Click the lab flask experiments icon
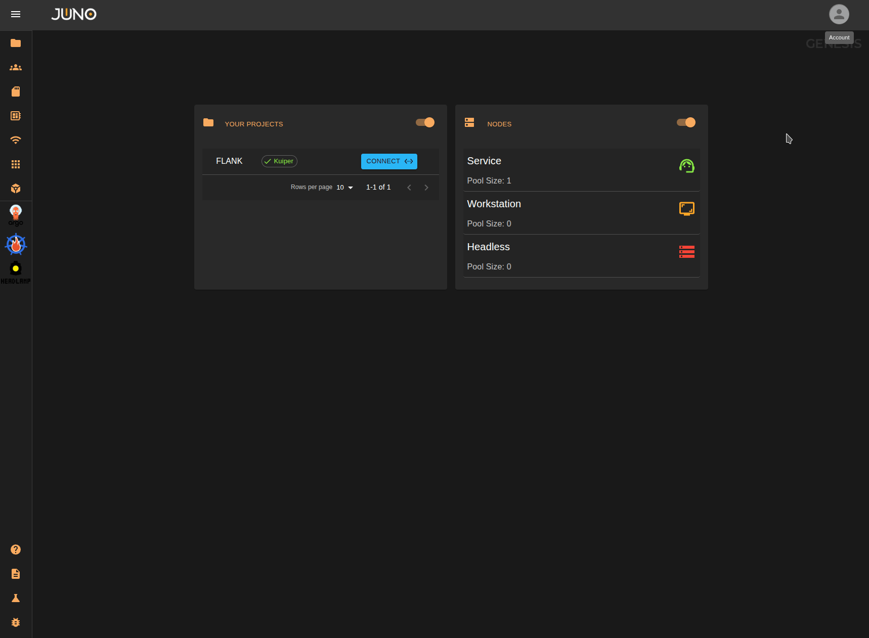869x638 pixels. pyautogui.click(x=16, y=598)
